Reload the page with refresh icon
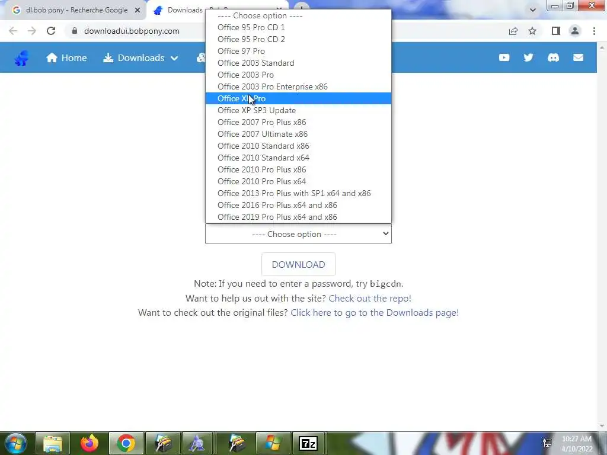Viewport: 607px width, 455px height. 51,31
